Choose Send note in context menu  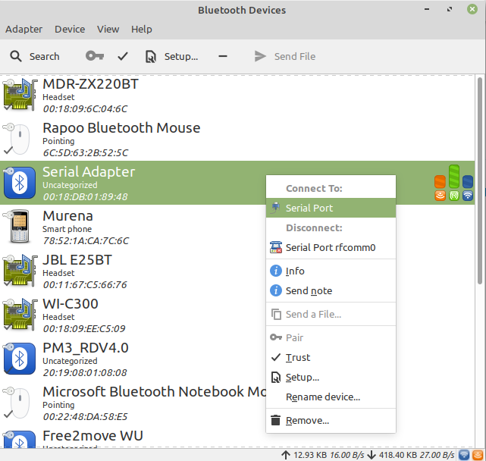pos(331,290)
